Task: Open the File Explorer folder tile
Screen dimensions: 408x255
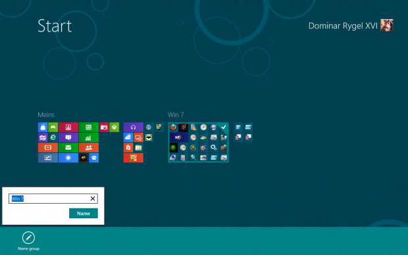Action: (138, 147)
